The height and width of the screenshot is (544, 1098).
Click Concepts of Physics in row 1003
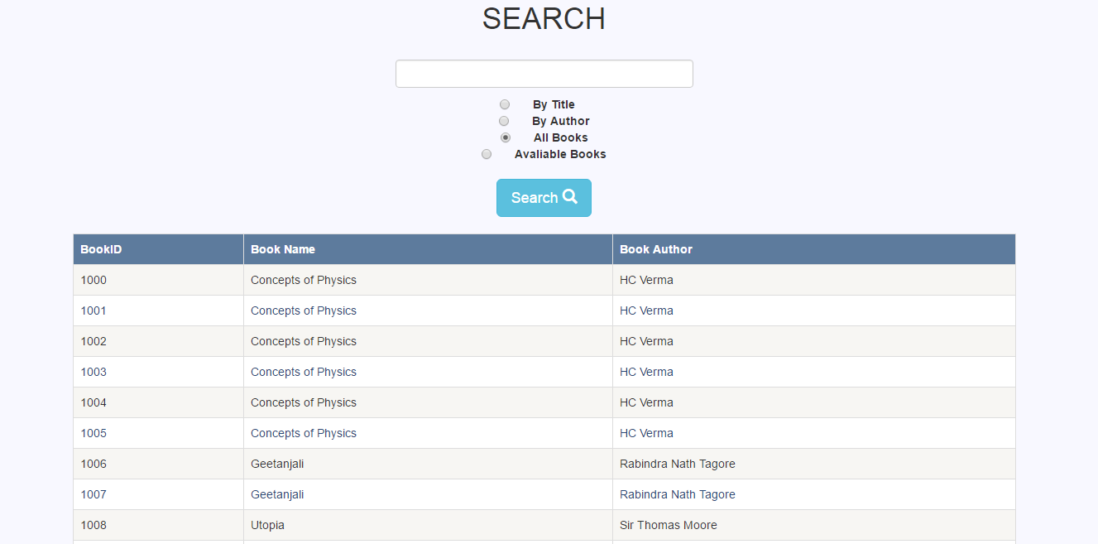pyautogui.click(x=304, y=372)
